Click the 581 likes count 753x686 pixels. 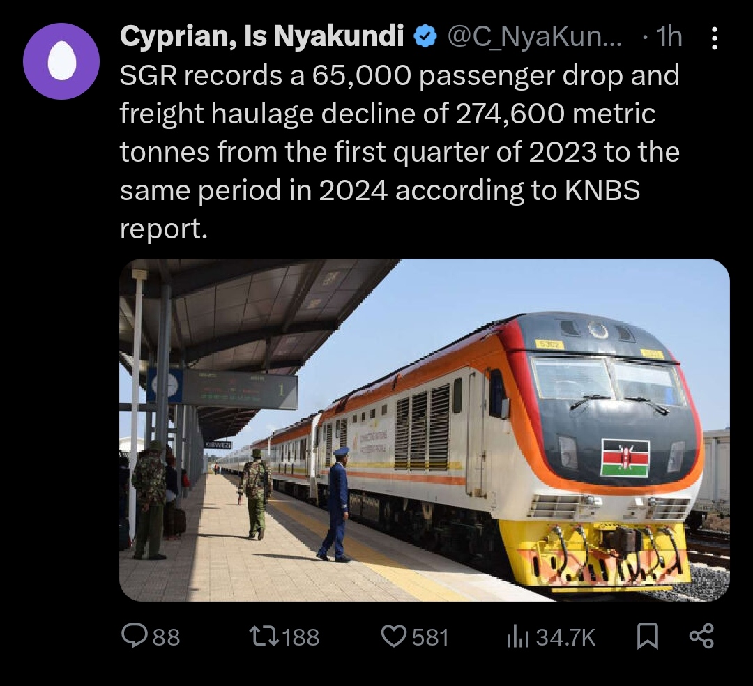(430, 637)
